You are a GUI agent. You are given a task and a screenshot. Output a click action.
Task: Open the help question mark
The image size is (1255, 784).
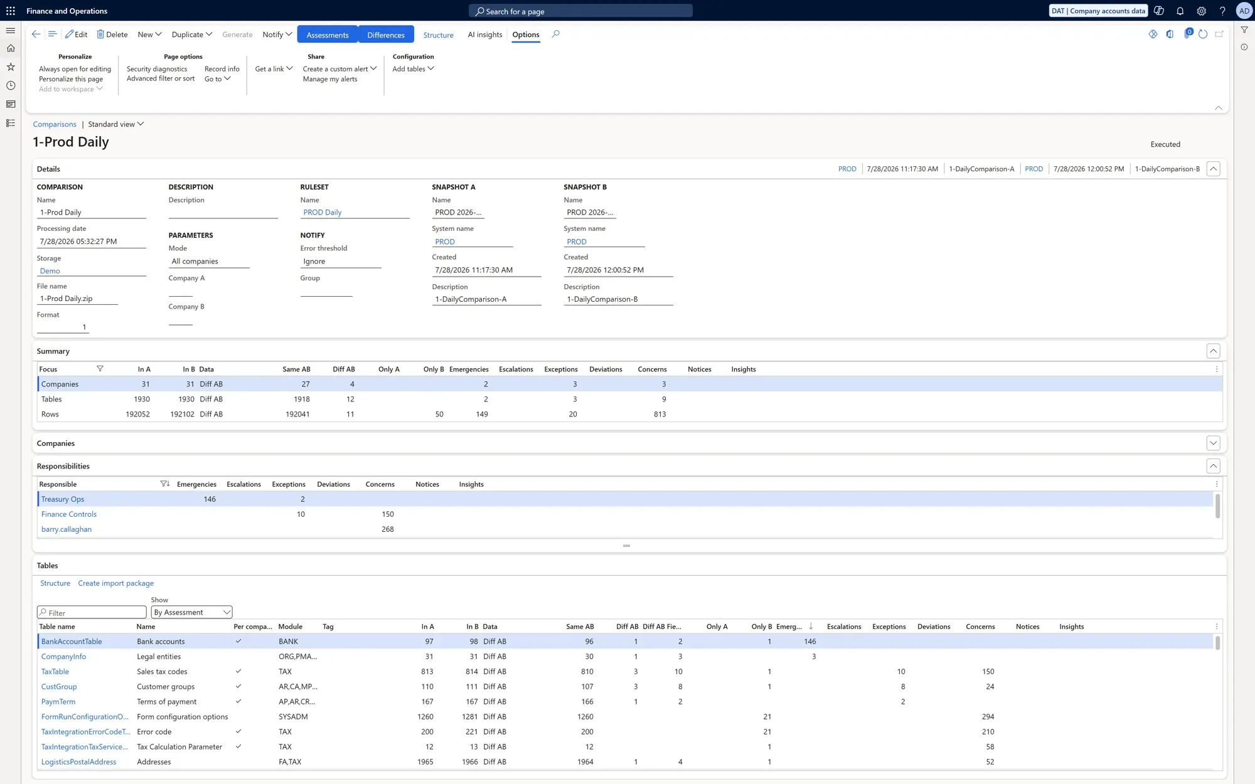click(1222, 11)
